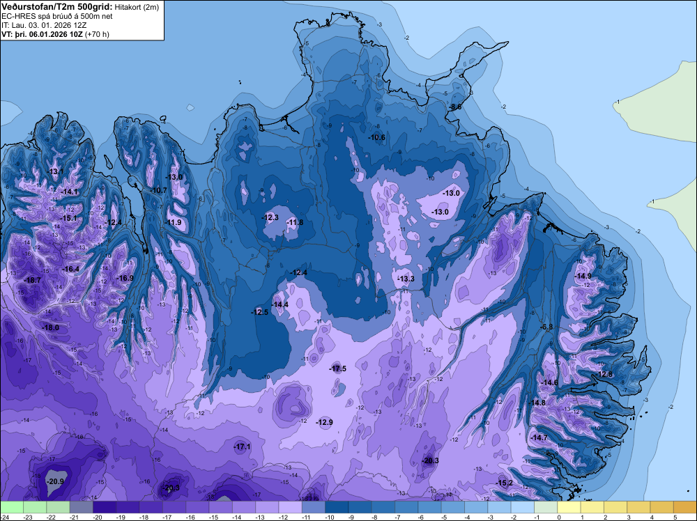Select the -16.9 temperature label
This screenshot has width=697, height=521.
tap(125, 278)
